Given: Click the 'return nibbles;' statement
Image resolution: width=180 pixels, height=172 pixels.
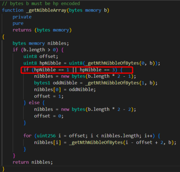Looking at the screenshot, I should [33, 162].
